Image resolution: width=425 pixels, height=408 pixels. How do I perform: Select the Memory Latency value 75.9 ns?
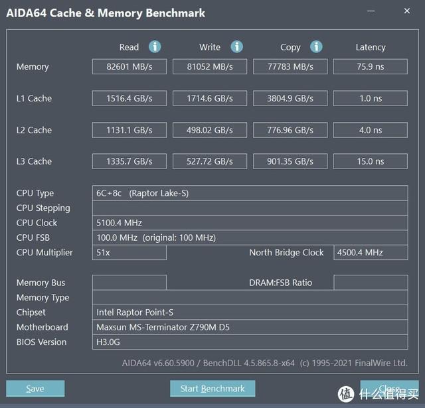pyautogui.click(x=371, y=66)
